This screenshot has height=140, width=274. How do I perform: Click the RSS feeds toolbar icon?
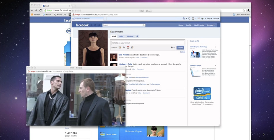193,19
